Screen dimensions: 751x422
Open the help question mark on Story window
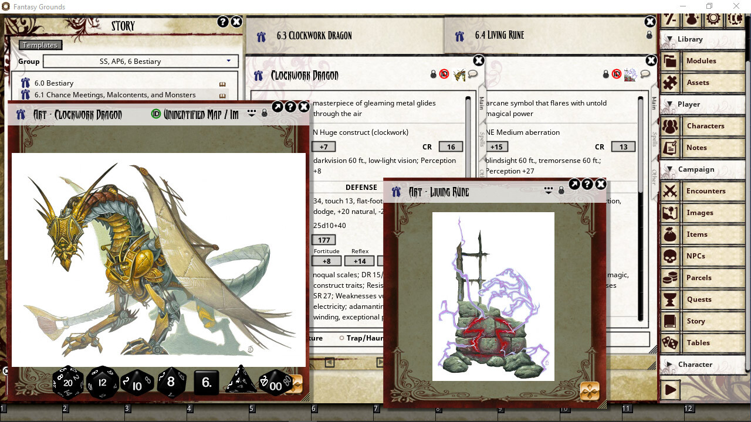222,21
